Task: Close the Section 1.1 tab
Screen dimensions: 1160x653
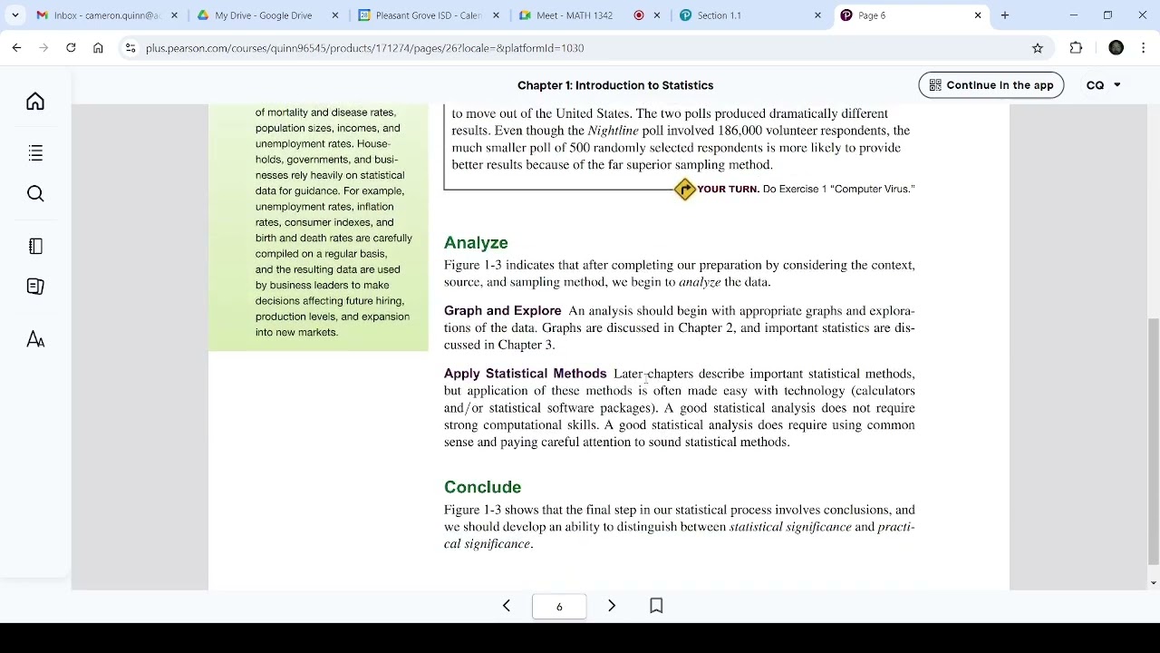Action: click(x=817, y=15)
